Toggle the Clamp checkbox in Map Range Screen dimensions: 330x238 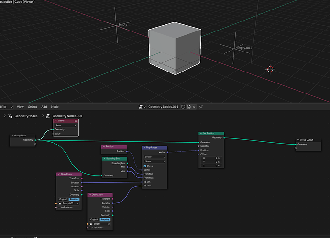pos(145,166)
